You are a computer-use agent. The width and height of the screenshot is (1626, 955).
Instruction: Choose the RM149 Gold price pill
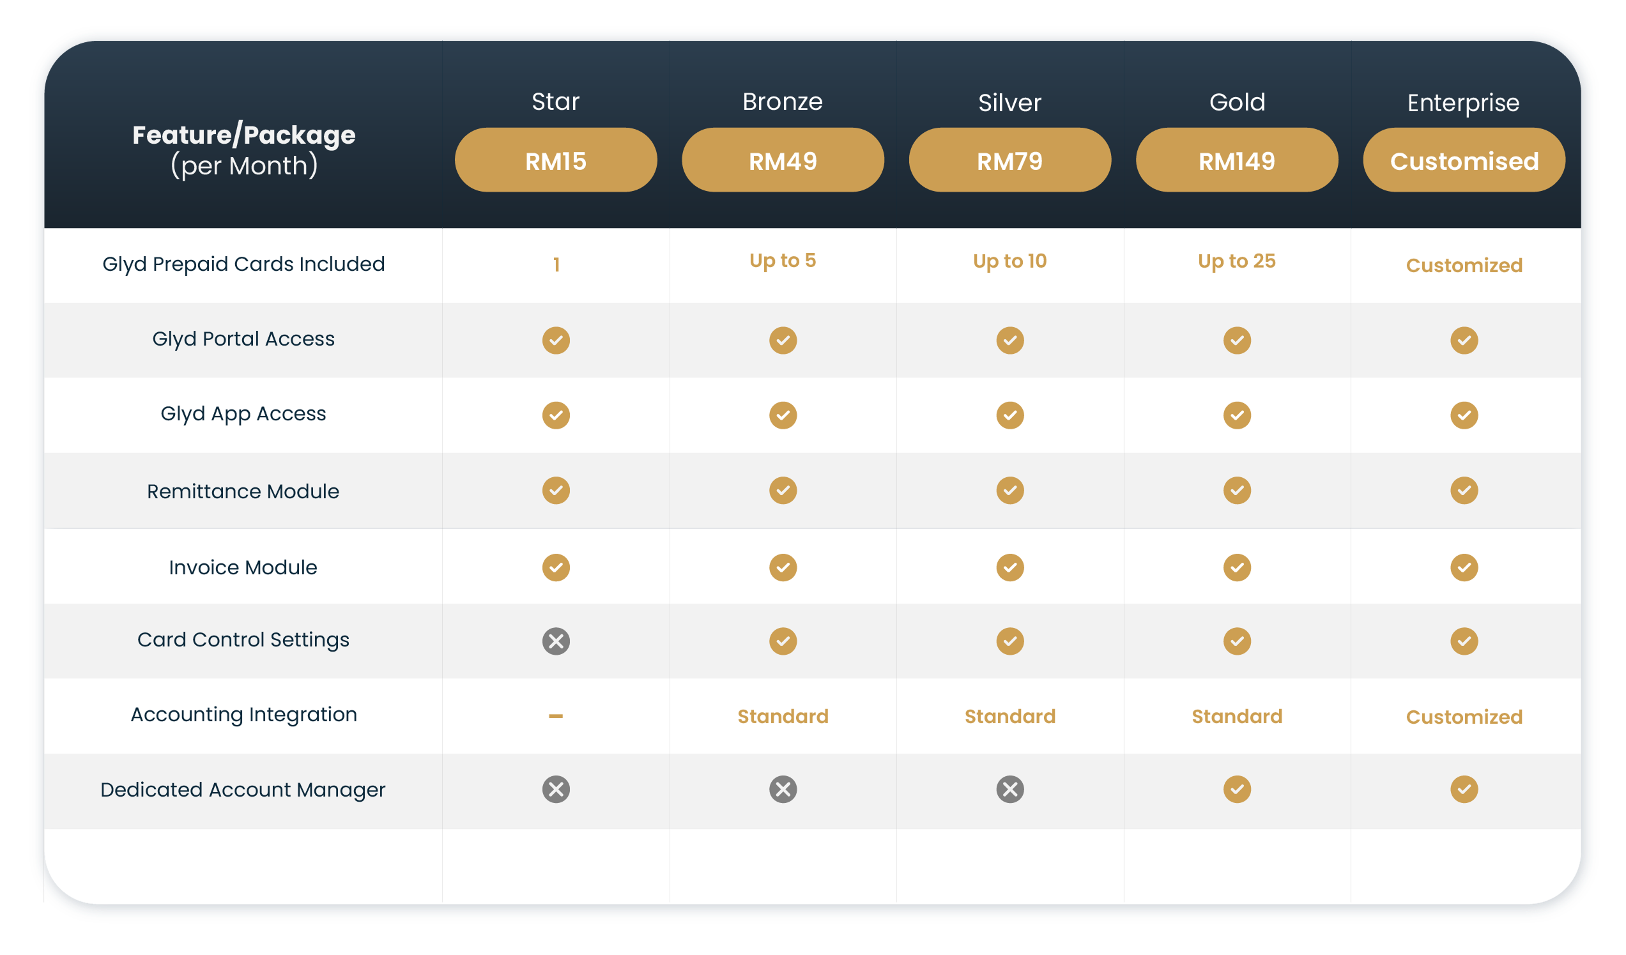(1237, 160)
